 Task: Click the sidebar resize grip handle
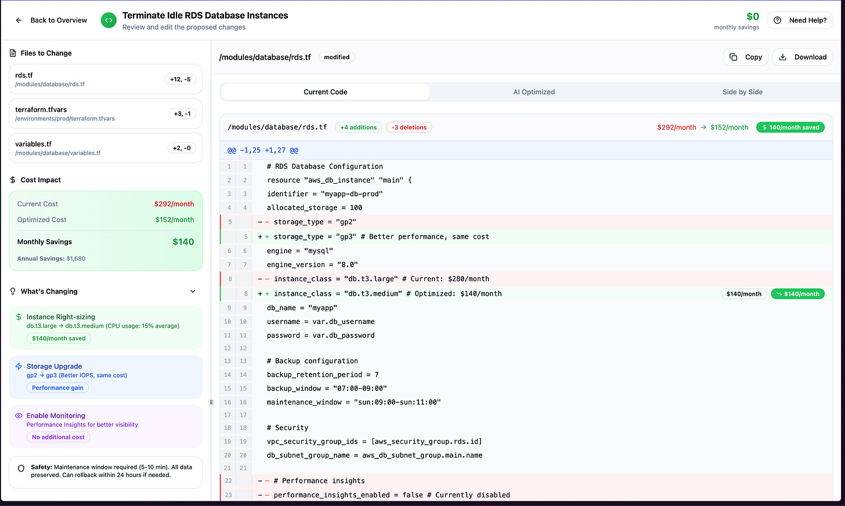211,402
